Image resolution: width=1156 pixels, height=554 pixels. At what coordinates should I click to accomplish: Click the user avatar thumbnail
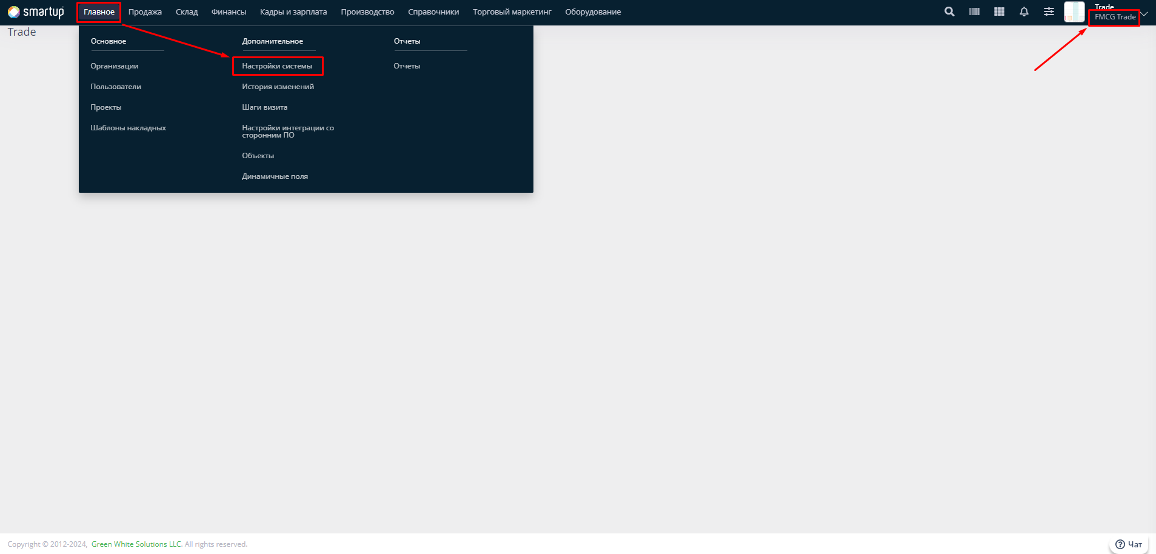coord(1074,12)
